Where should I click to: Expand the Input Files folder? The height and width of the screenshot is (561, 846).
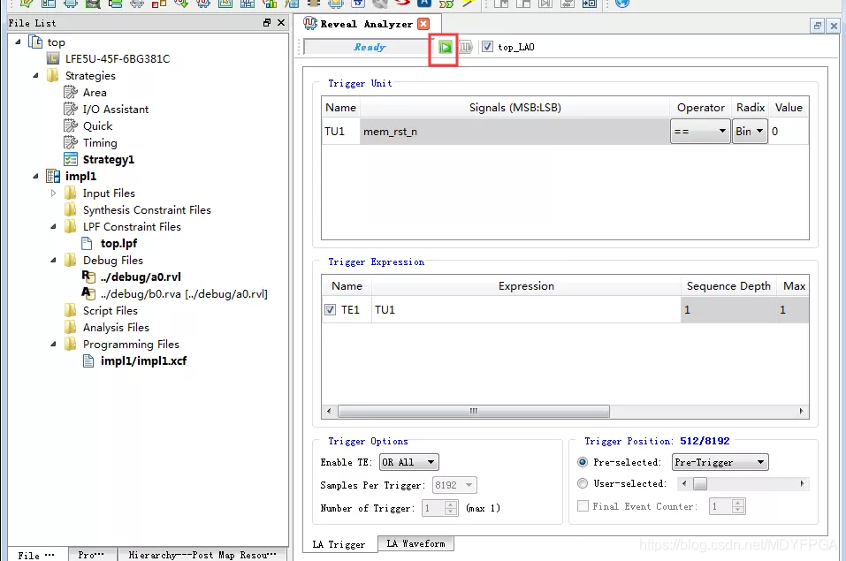pyautogui.click(x=53, y=193)
